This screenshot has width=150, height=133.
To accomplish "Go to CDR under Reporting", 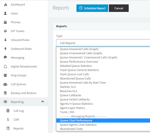I will [16, 120].
